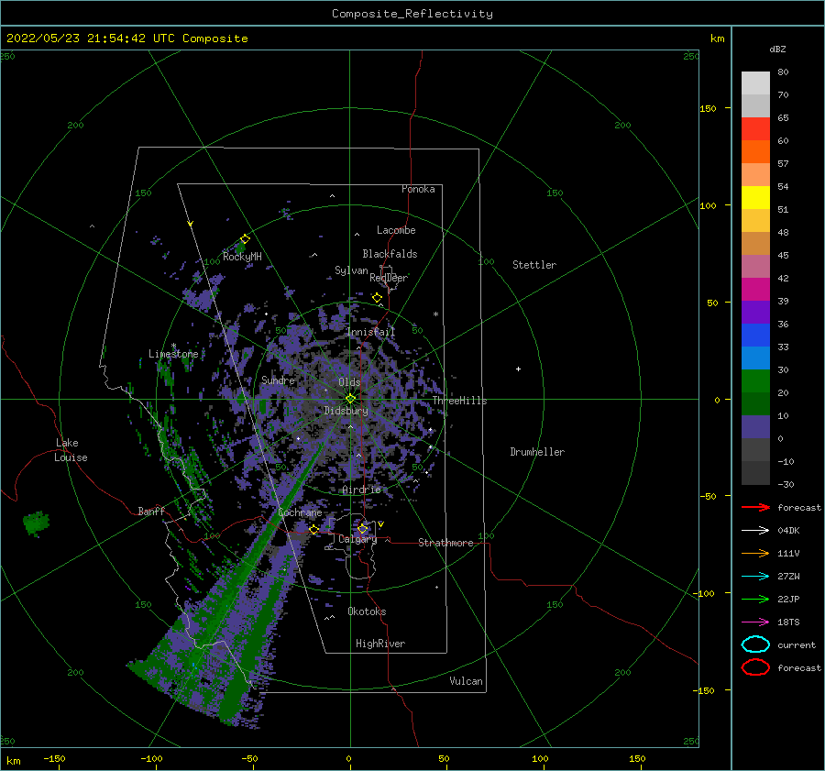Click the Sundre city label
Image resolution: width=825 pixels, height=771 pixels.
point(279,380)
